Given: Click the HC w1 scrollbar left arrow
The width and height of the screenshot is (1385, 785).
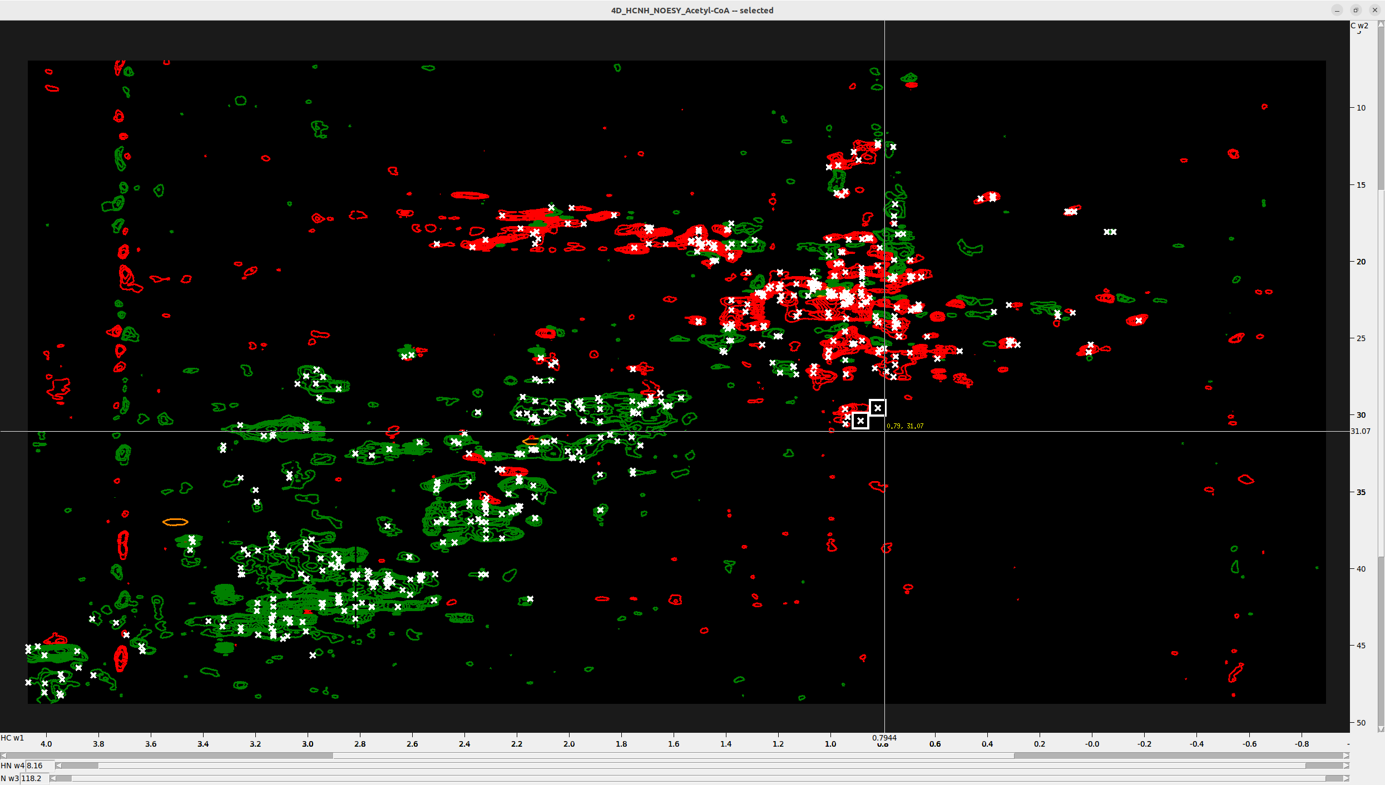Looking at the screenshot, I should 4,755.
